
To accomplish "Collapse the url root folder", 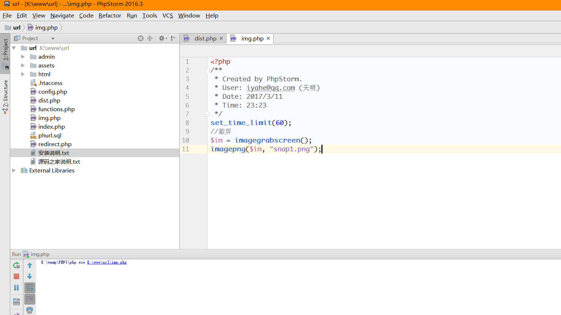I will coord(14,48).
